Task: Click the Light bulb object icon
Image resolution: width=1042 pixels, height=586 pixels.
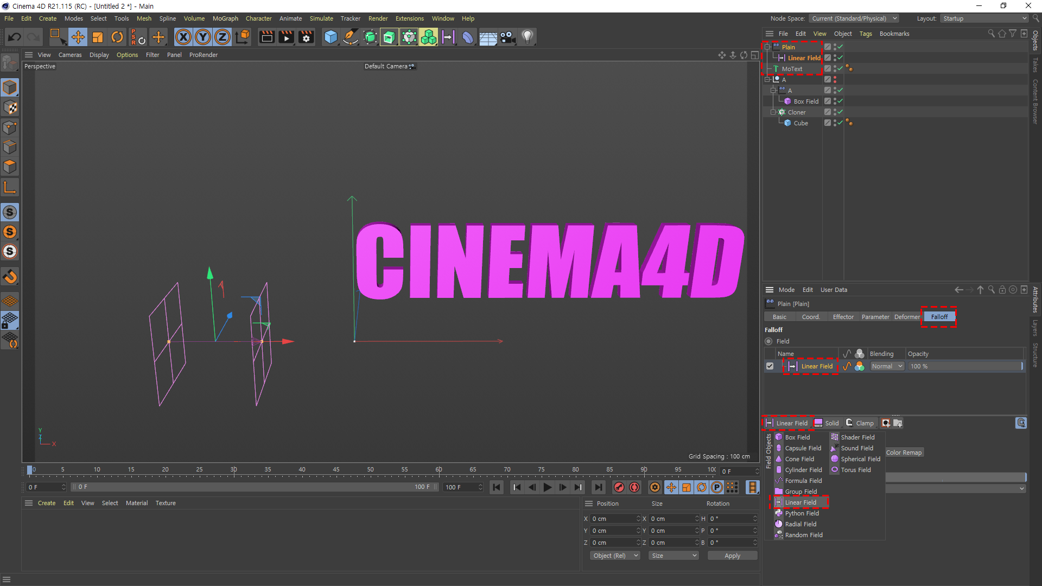Action: tap(527, 37)
